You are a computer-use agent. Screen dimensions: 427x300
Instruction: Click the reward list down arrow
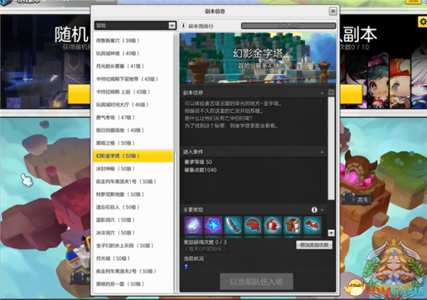coord(331,233)
